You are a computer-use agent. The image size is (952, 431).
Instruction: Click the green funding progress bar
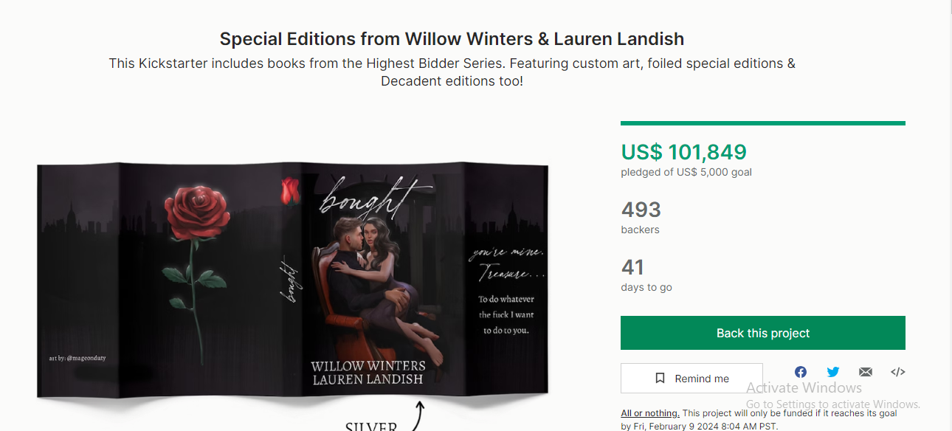point(763,123)
